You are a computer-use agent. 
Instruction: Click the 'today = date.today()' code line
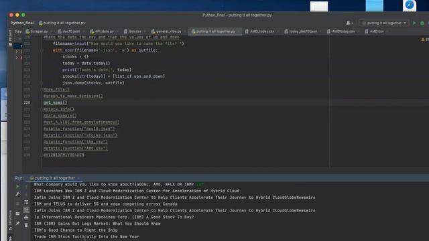coord(86,63)
